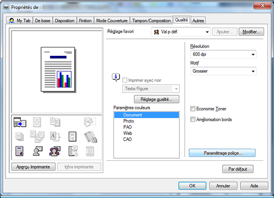Viewport: 274px width, 198px height.
Task: Select Photo in Paramètres couleurs list
Action: tap(146, 121)
